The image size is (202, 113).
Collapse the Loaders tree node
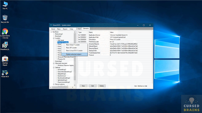[54, 38]
